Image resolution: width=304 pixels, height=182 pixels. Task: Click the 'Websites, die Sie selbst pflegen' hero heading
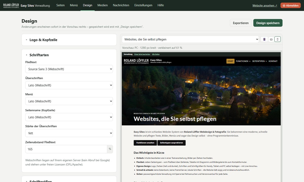pyautogui.click(x=175, y=119)
